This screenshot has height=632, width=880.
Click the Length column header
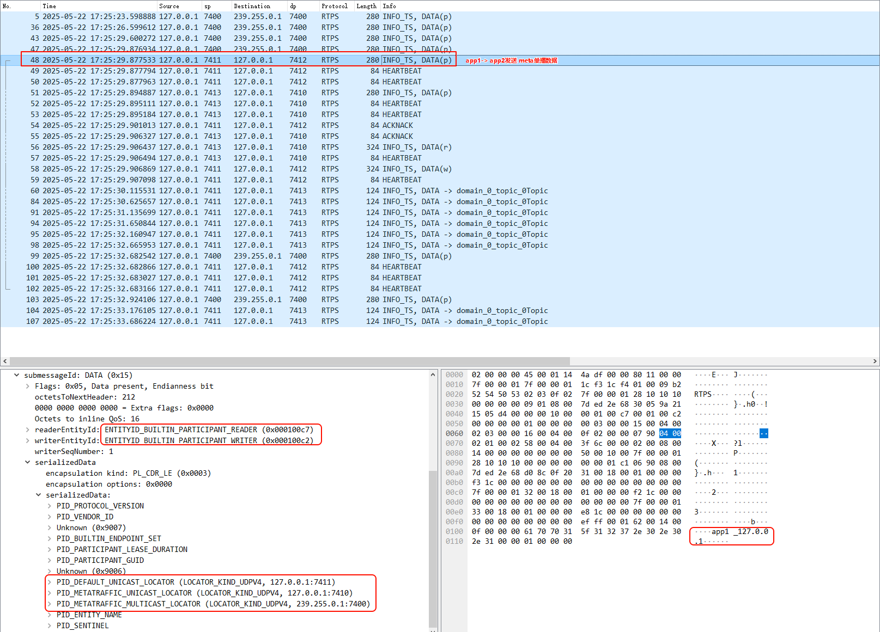point(366,6)
